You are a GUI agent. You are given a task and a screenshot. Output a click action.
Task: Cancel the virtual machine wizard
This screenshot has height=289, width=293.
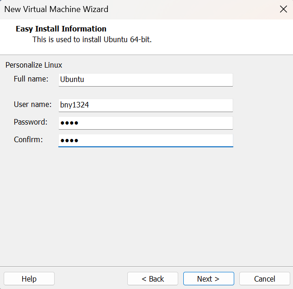click(265, 279)
